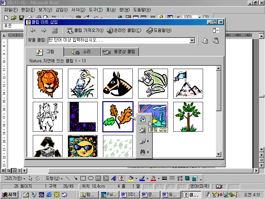The width and height of the screenshot is (265, 199).
Task: Click clip gallery scrollbar up arrow
Action: click(x=219, y=69)
